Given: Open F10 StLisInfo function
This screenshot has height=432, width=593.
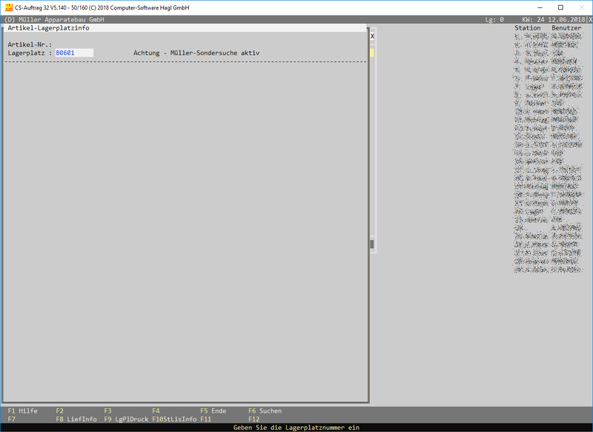Looking at the screenshot, I should pyautogui.click(x=174, y=419).
